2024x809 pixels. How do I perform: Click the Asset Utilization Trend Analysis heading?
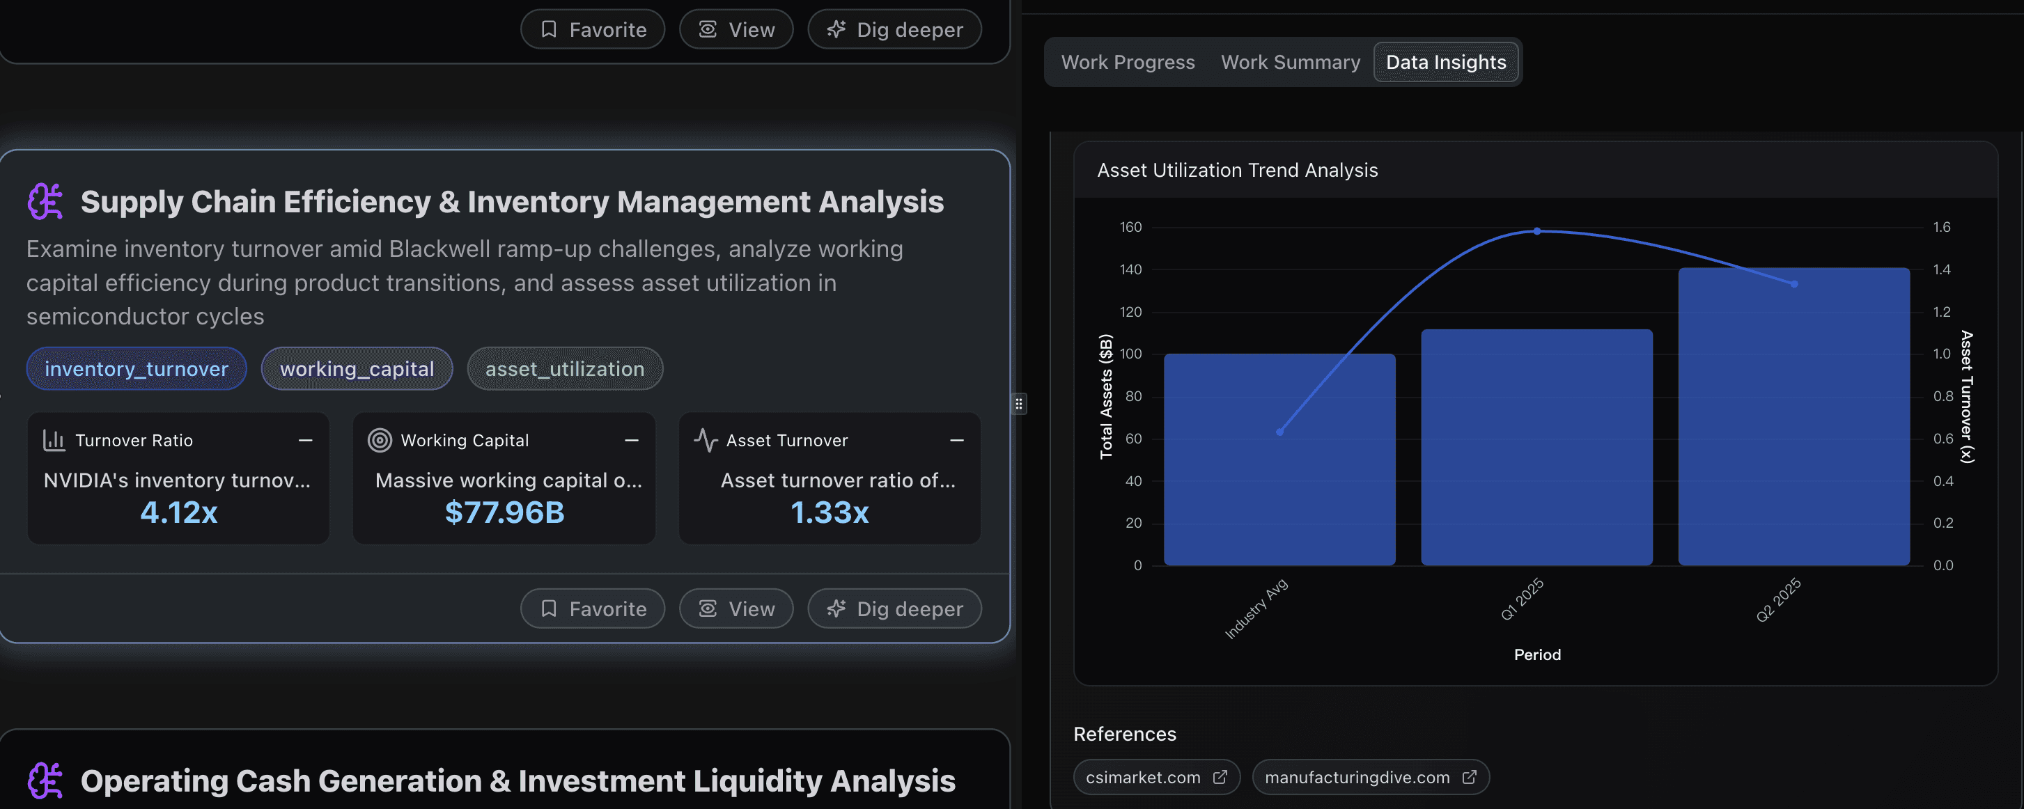[x=1238, y=170]
